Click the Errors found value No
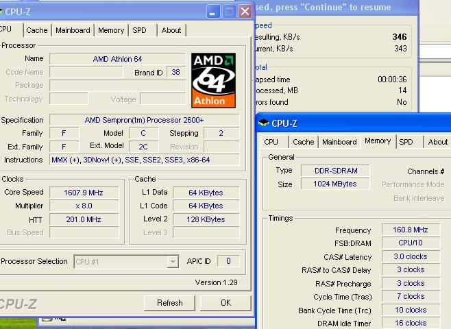 [402, 102]
